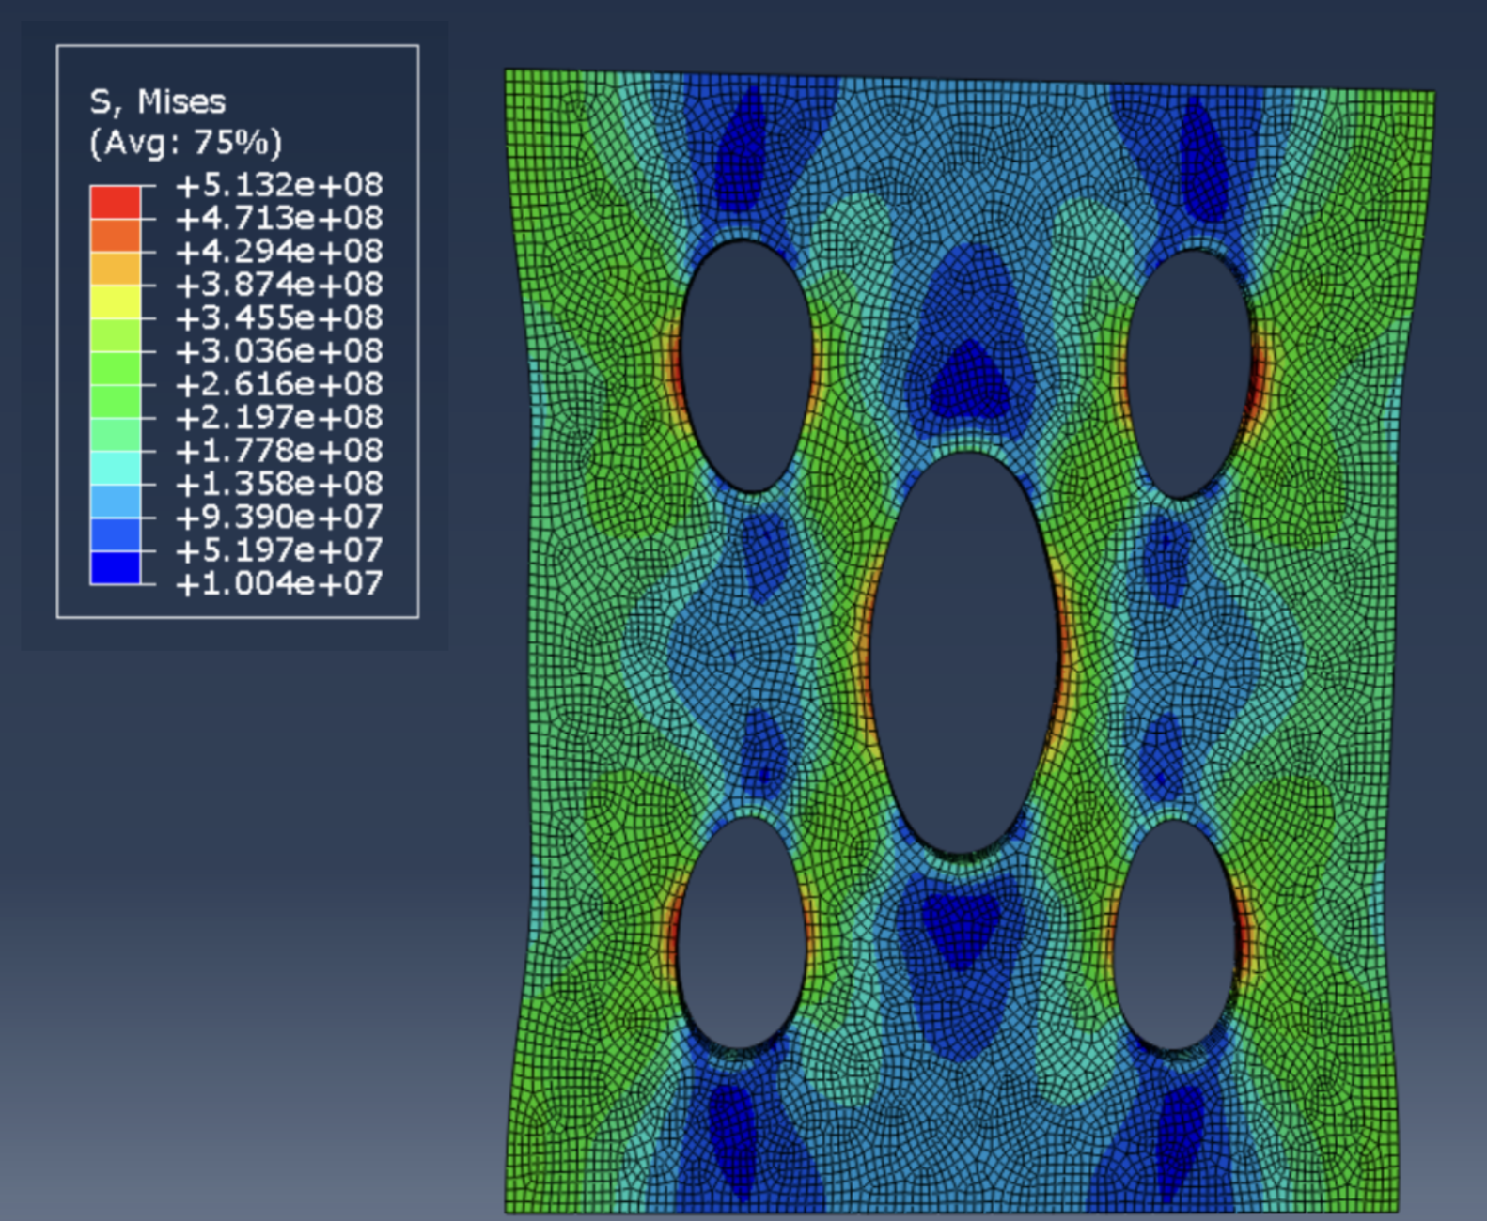The image size is (1487, 1221).
Task: Click inside the bottom-right elliptical hole
Action: [x=1175, y=936]
